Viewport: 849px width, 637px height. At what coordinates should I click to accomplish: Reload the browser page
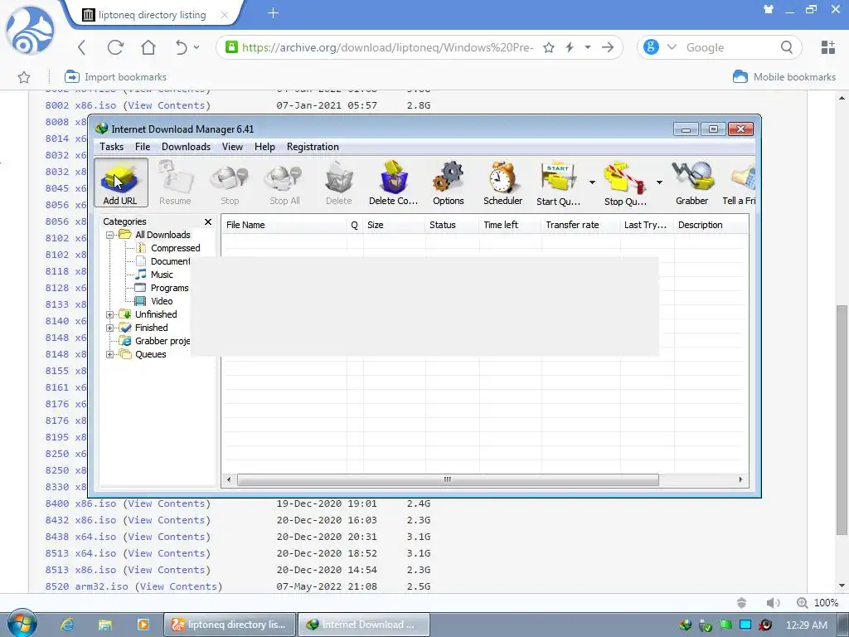click(x=115, y=47)
